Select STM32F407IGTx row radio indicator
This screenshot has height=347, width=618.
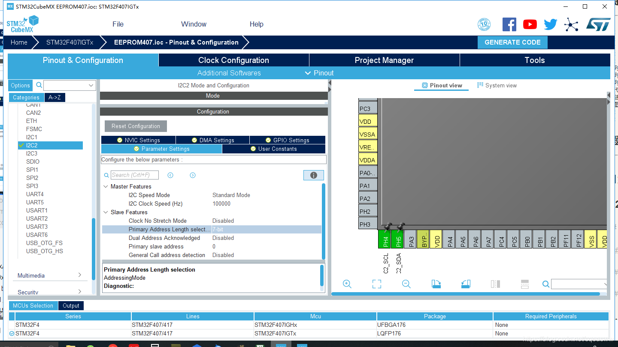point(12,333)
